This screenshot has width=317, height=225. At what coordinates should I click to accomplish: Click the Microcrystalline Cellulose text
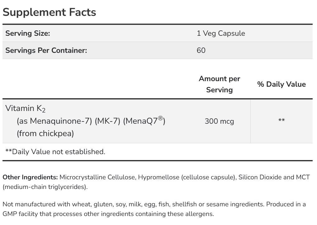pyautogui.click(x=97, y=177)
